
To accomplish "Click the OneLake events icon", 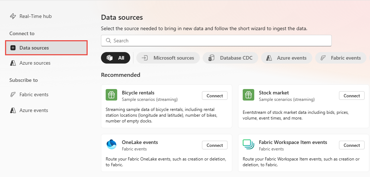I will click(x=111, y=145).
